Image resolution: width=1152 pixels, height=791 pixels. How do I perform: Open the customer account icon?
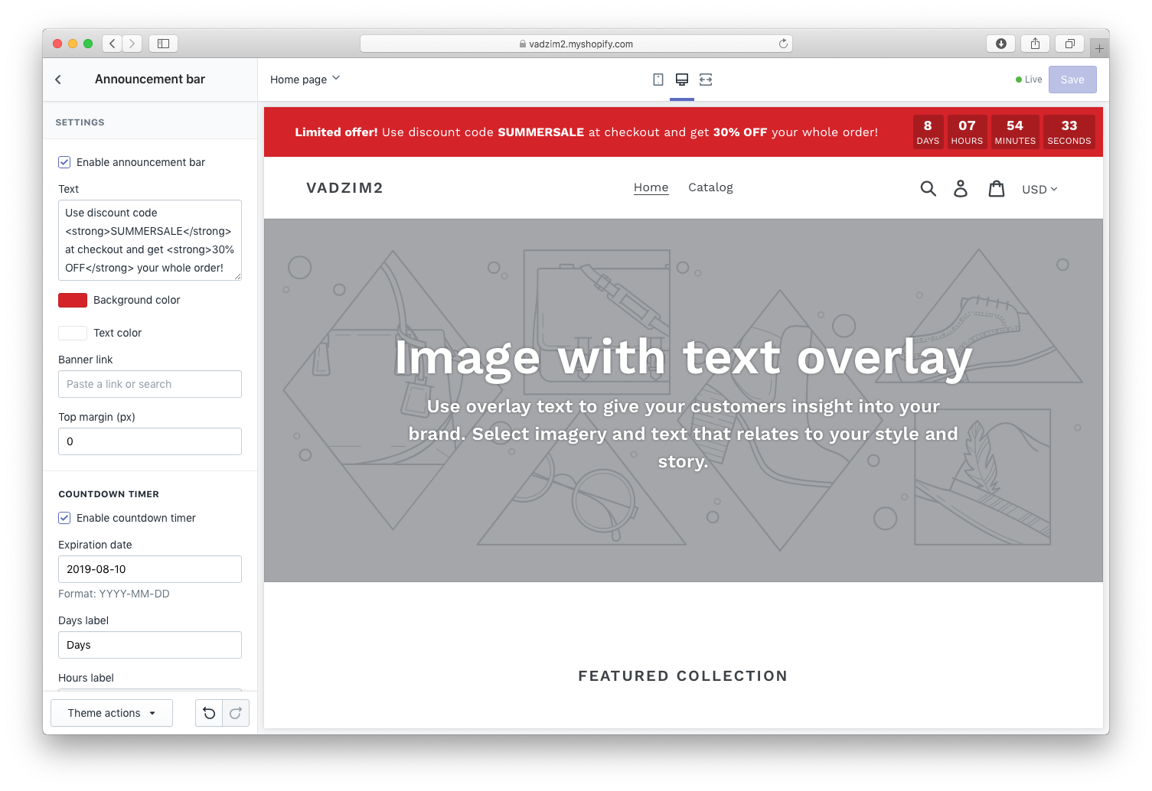[961, 189]
